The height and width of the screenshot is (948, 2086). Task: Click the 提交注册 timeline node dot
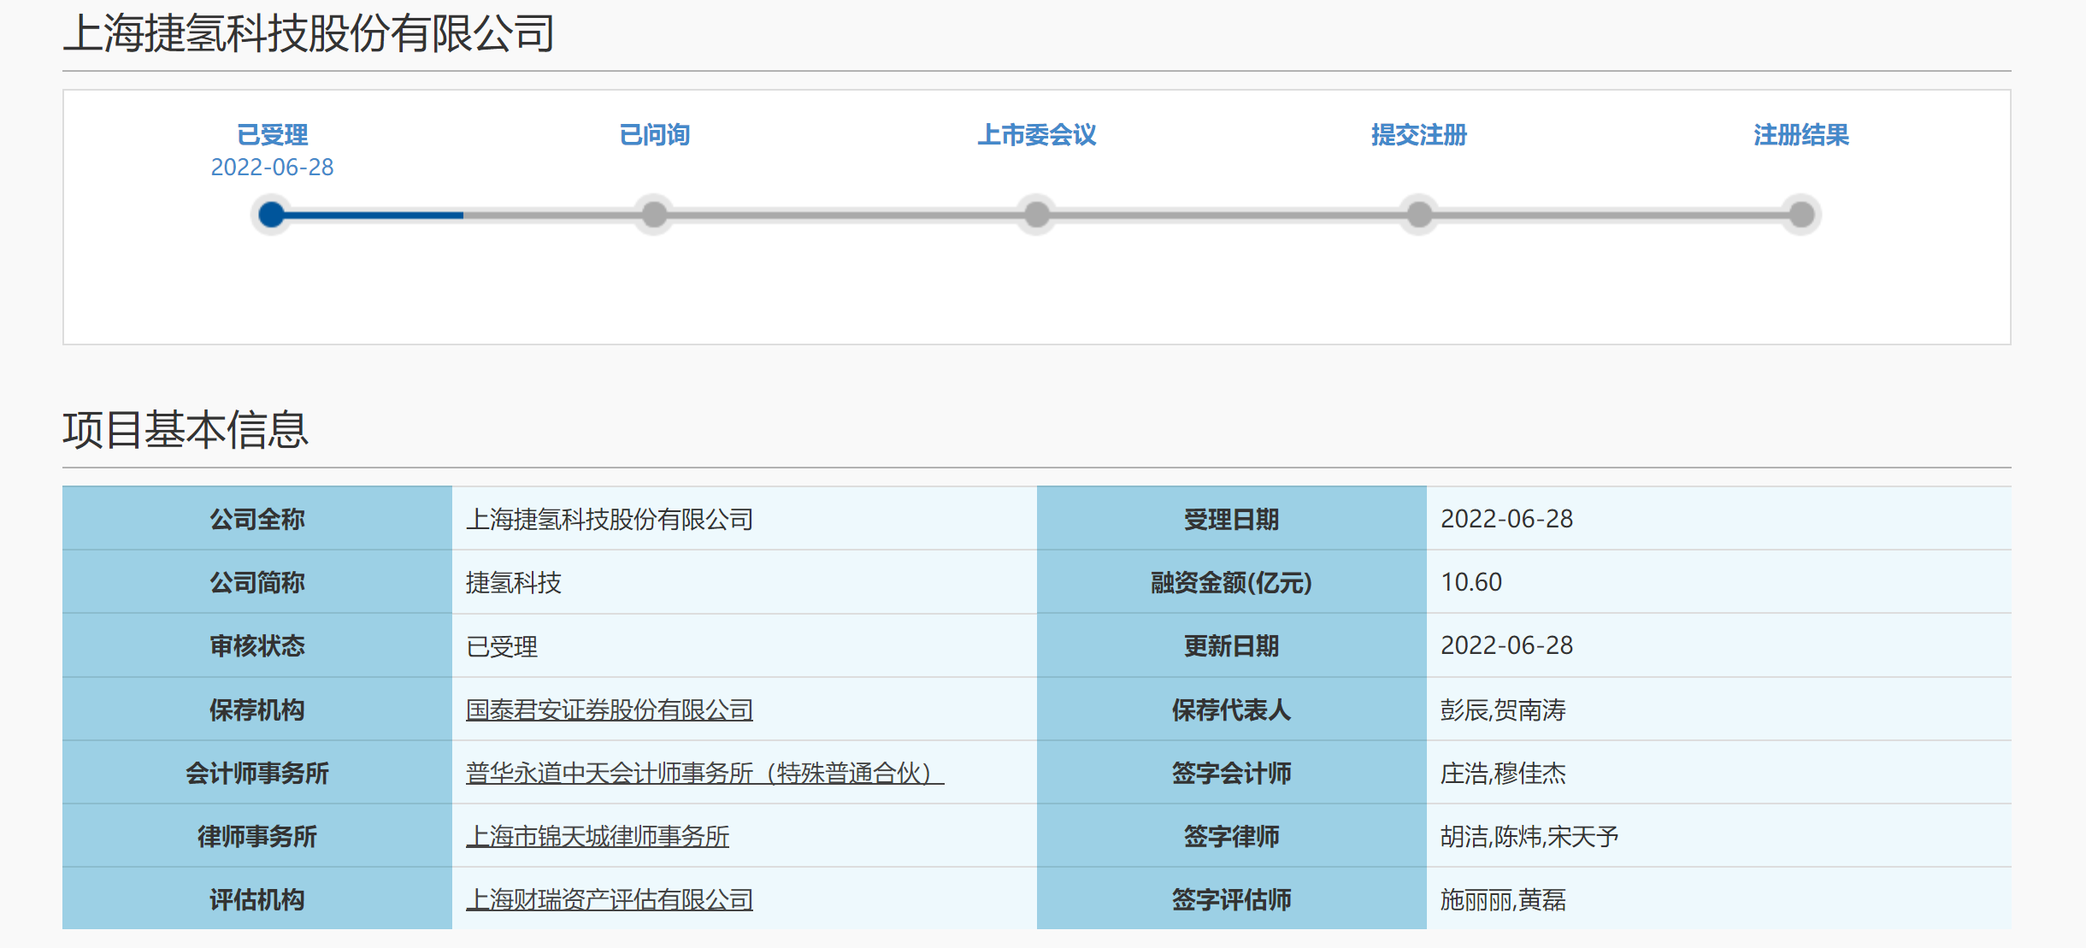point(1419,215)
